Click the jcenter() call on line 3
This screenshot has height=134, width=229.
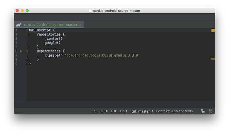[x=54, y=39]
